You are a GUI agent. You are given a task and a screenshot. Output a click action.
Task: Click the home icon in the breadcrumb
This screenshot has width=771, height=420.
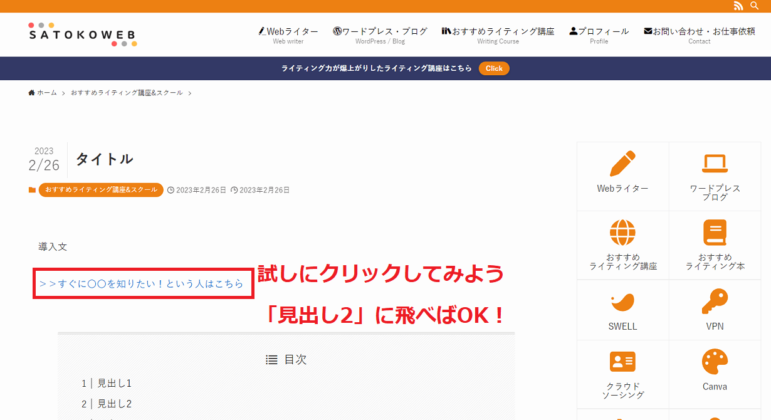(31, 92)
